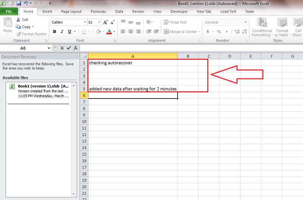
Task: Open Conditional Formatting menu
Action: (262, 27)
